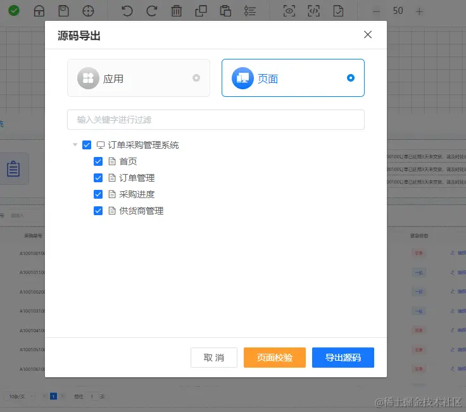Click the go-to page number input
The height and width of the screenshot is (412, 466).
tap(92, 396)
